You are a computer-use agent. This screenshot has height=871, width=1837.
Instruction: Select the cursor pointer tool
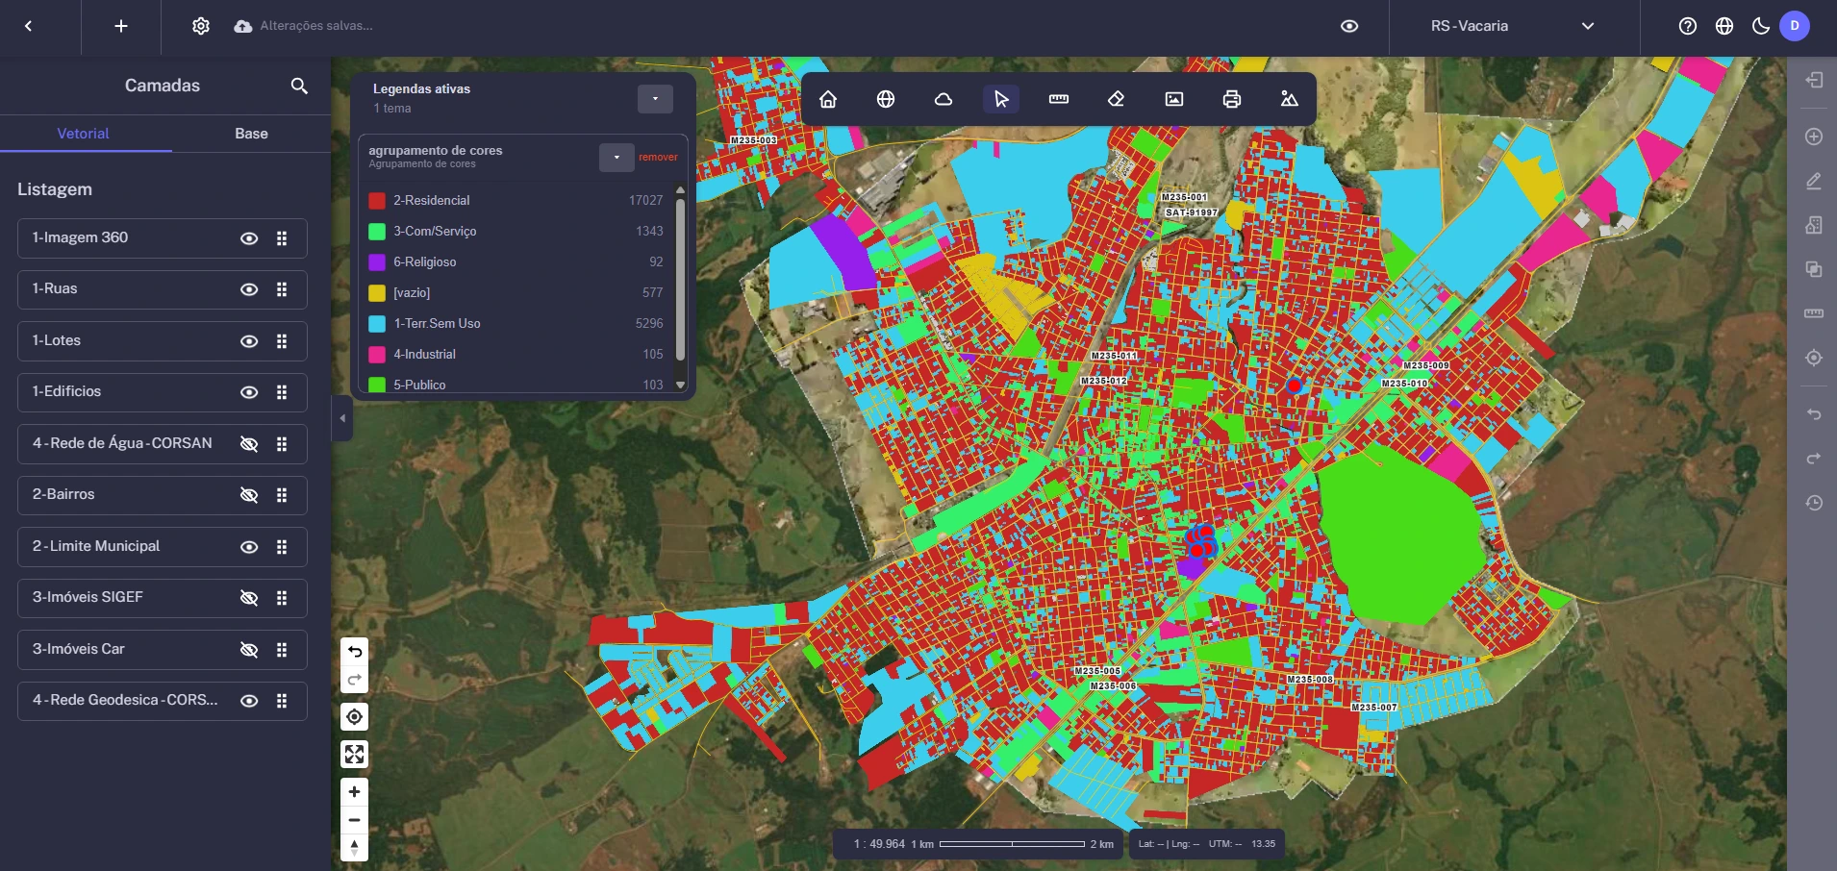[x=1001, y=99]
